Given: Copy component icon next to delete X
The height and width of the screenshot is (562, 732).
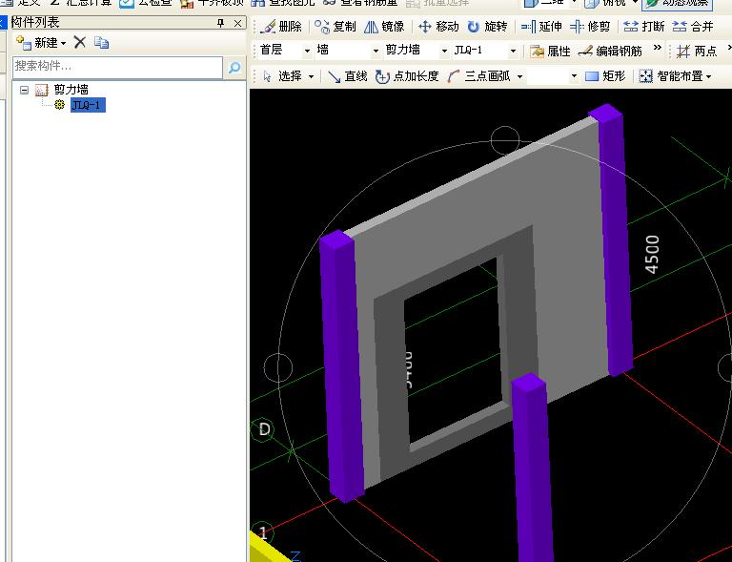Looking at the screenshot, I should (101, 43).
